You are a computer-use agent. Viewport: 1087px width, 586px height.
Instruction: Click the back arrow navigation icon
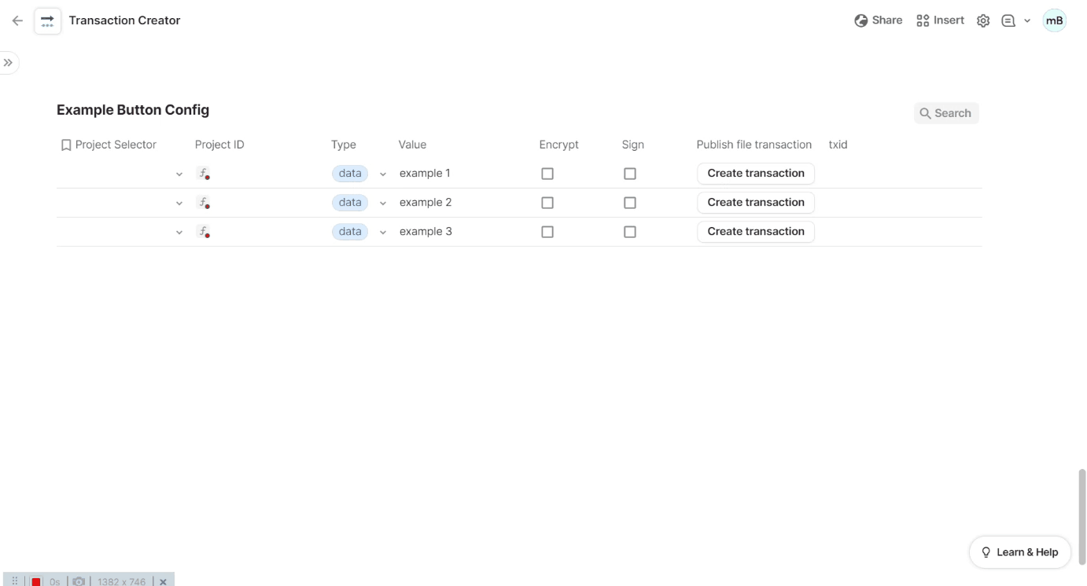pyautogui.click(x=17, y=20)
